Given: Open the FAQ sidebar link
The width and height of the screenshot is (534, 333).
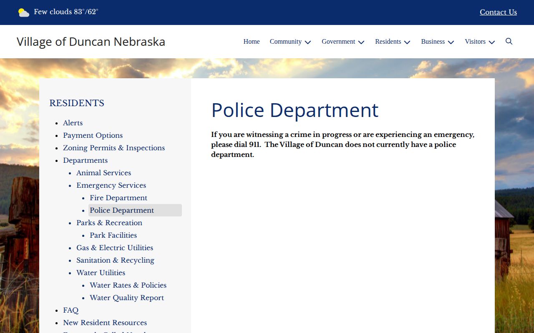Looking at the screenshot, I should click(x=71, y=310).
